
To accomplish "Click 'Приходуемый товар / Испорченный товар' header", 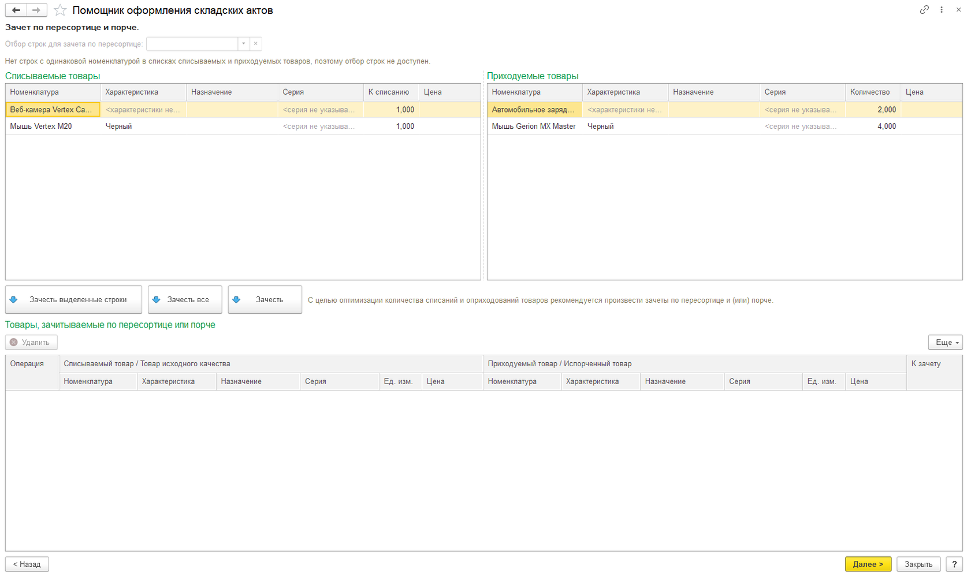I will 695,364.
